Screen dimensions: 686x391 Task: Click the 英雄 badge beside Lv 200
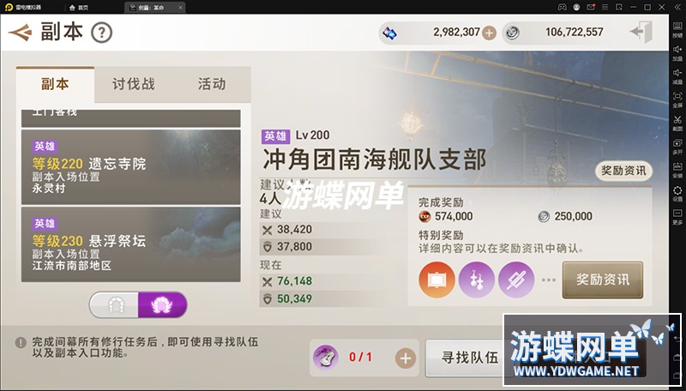[275, 136]
